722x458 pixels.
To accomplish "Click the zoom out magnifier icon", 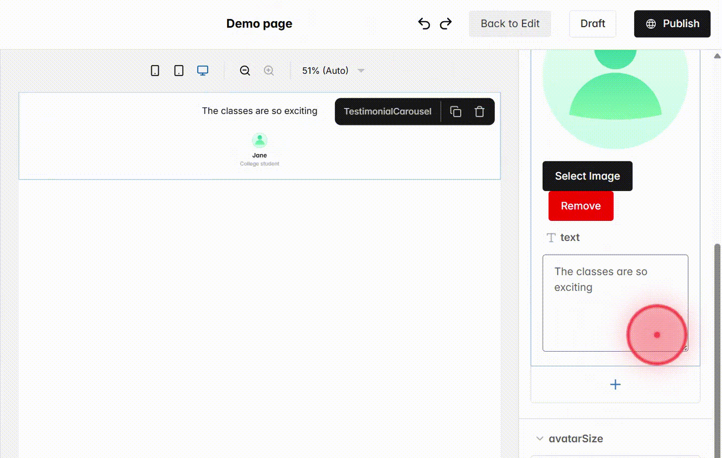I will (x=245, y=70).
